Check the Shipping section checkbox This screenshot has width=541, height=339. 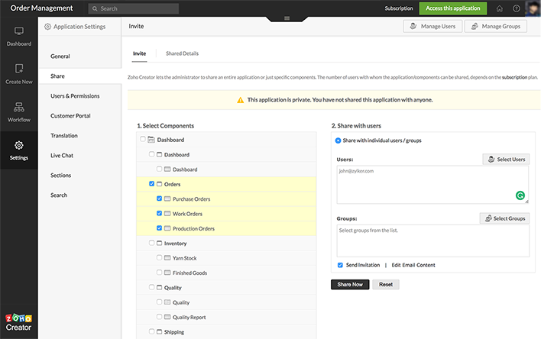[x=151, y=331]
